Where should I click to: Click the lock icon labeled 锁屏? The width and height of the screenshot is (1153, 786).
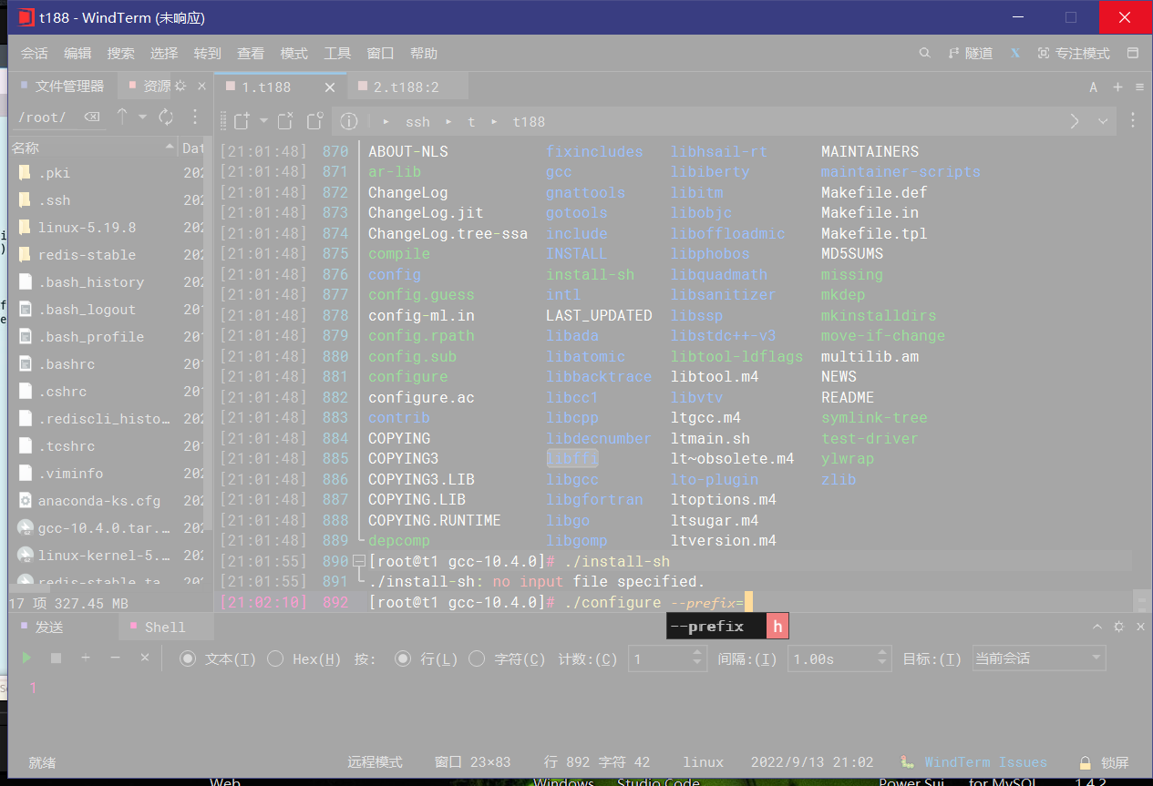[x=1086, y=762]
